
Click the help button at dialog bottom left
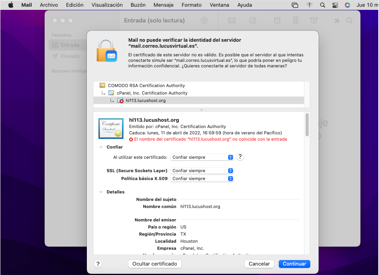[98, 264]
